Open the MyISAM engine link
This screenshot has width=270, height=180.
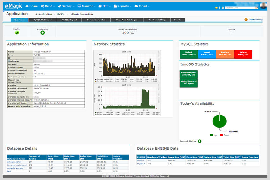tap(141, 164)
